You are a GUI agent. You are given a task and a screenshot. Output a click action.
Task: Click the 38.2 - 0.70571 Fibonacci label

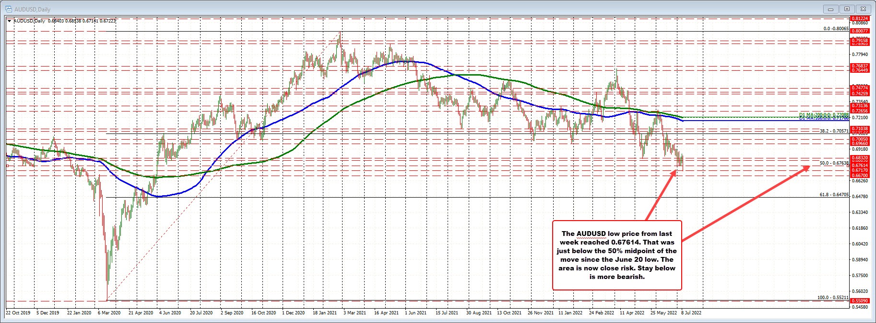(834, 131)
